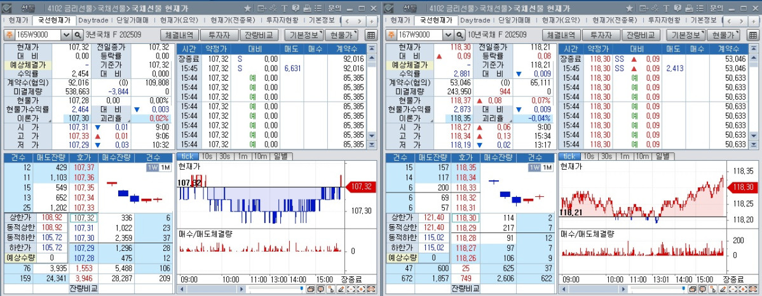This screenshot has width=762, height=296.
Task: Open font size T icon in right window
Action: (666, 8)
